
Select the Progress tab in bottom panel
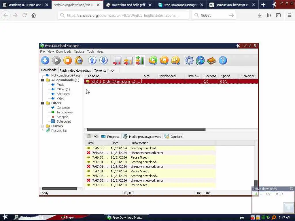click(x=110, y=137)
